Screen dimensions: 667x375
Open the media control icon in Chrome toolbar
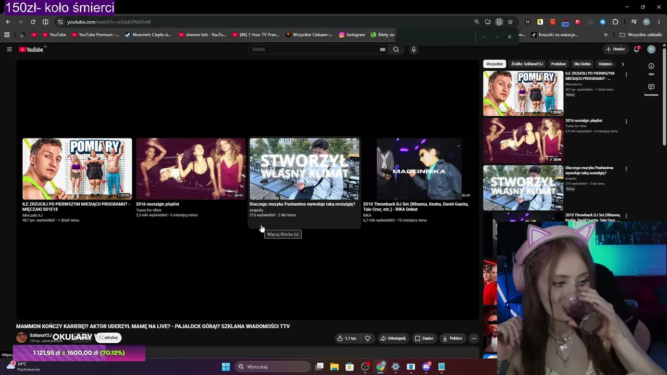634,22
